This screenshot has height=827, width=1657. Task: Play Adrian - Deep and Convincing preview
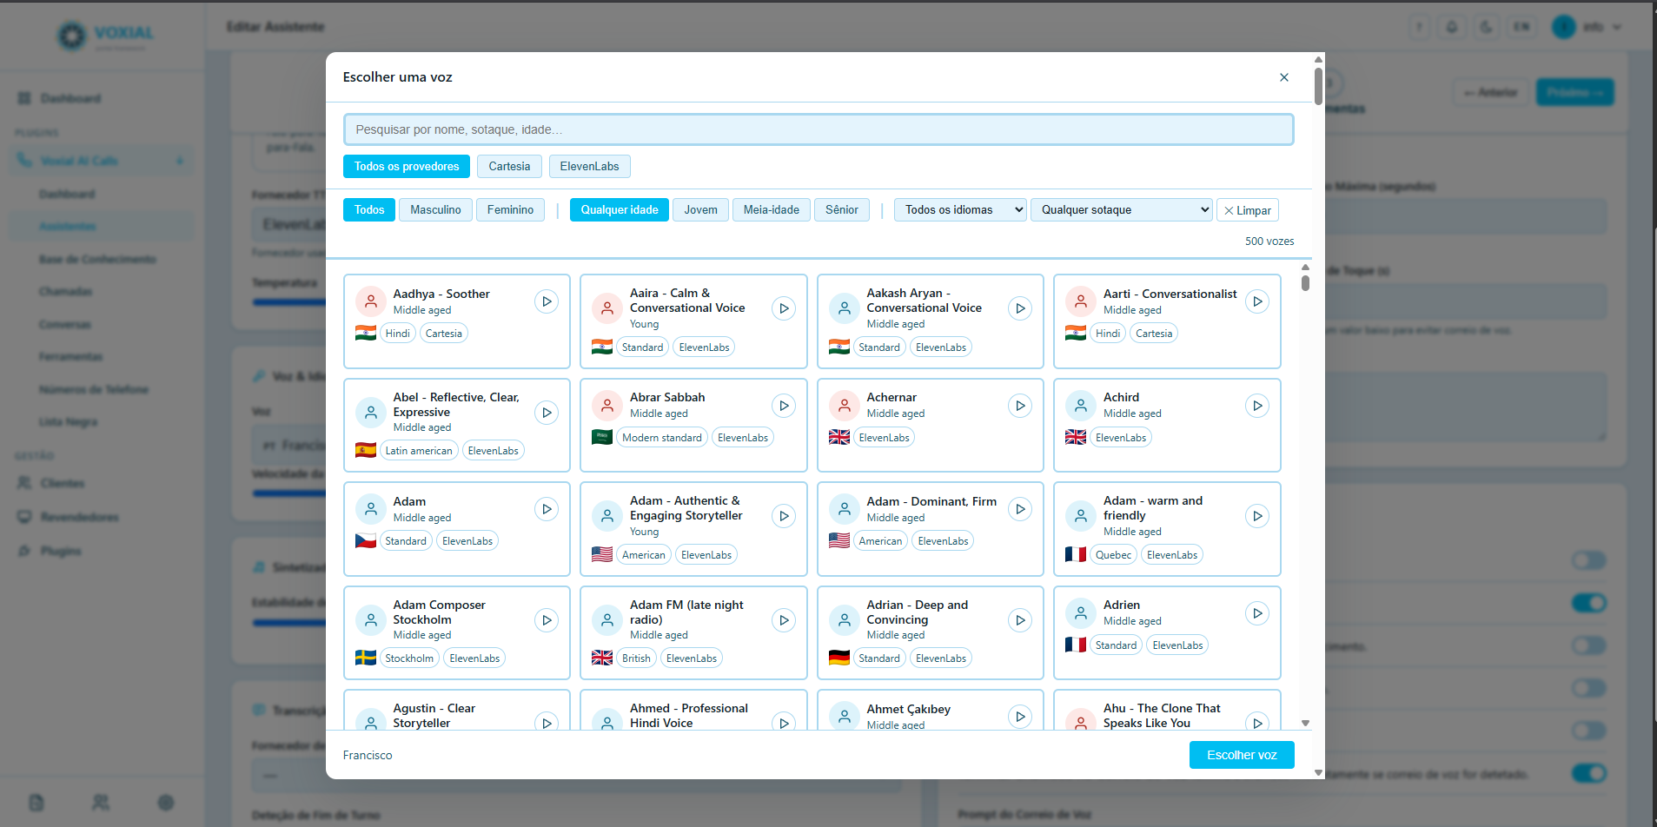point(1020,620)
